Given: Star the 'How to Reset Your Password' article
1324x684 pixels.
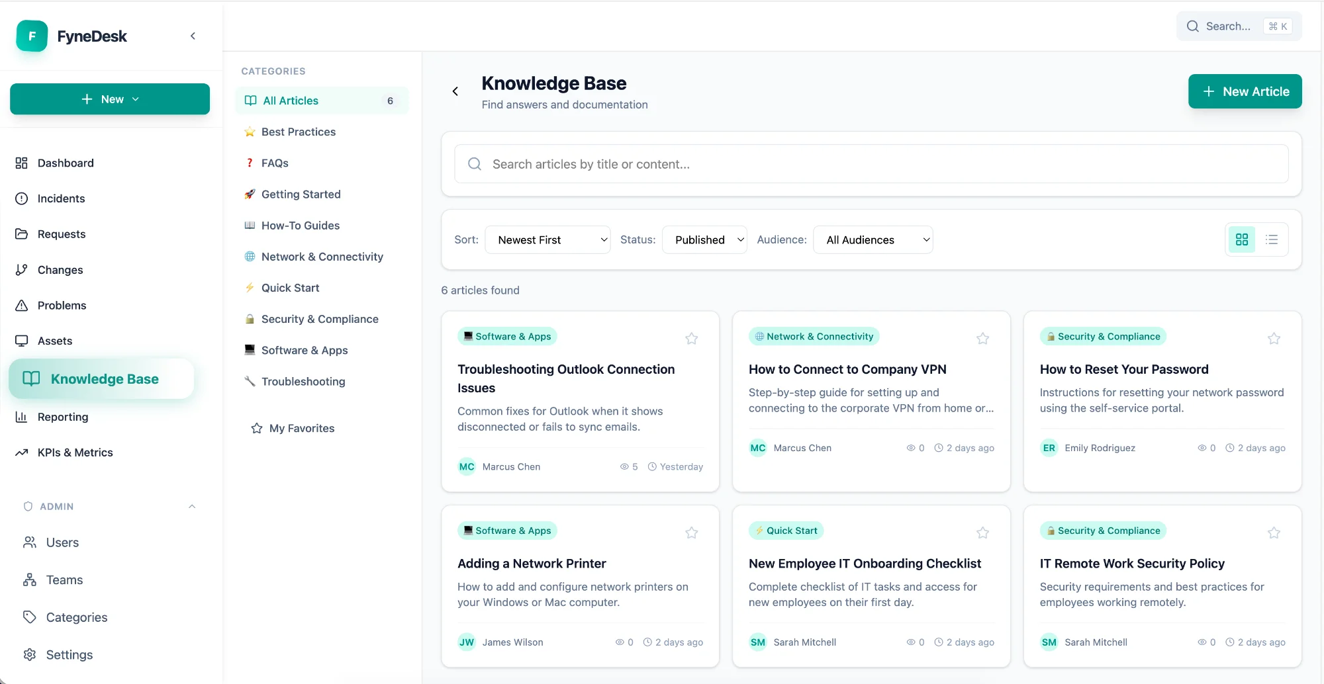Looking at the screenshot, I should pyautogui.click(x=1274, y=338).
